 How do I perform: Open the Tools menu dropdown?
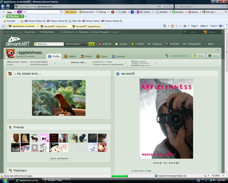[214, 26]
